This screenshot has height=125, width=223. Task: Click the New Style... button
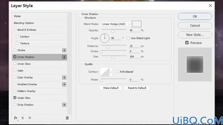pos(195,35)
